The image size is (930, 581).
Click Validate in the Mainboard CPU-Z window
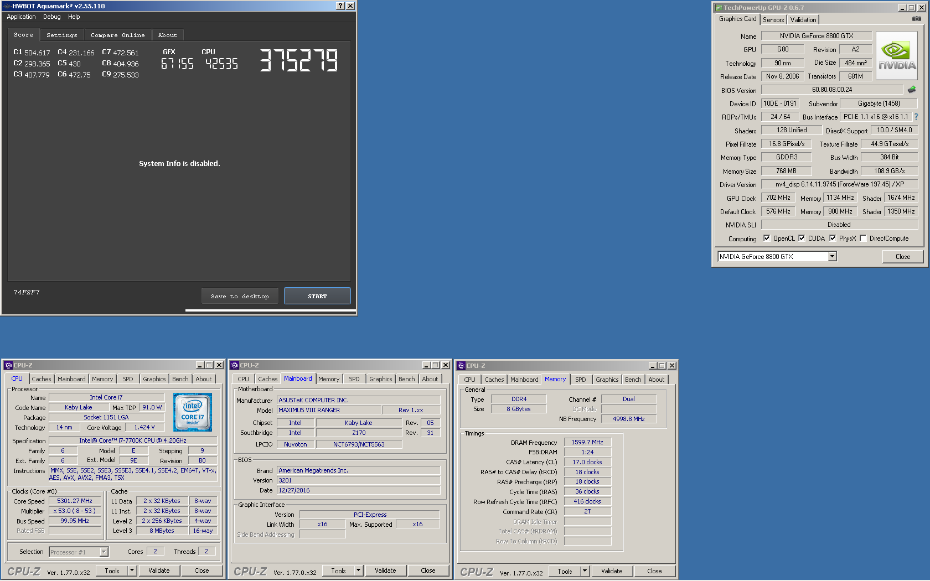click(385, 570)
